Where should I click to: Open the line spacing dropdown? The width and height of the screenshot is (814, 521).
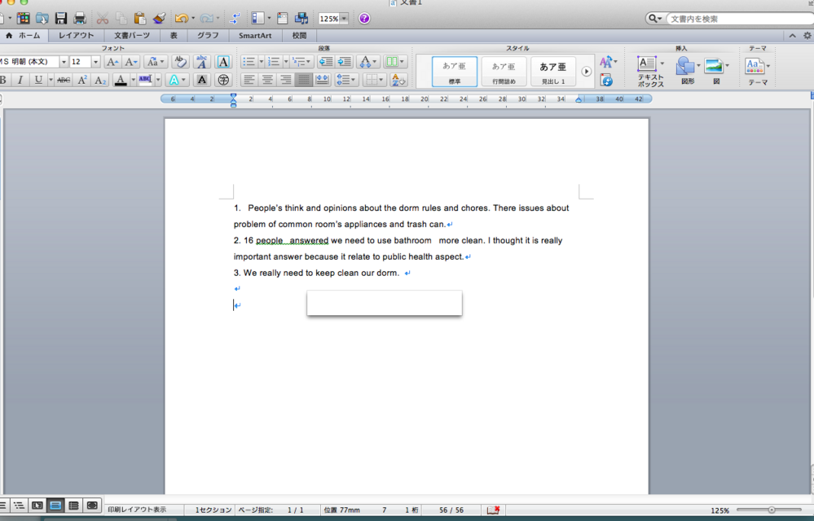point(346,80)
